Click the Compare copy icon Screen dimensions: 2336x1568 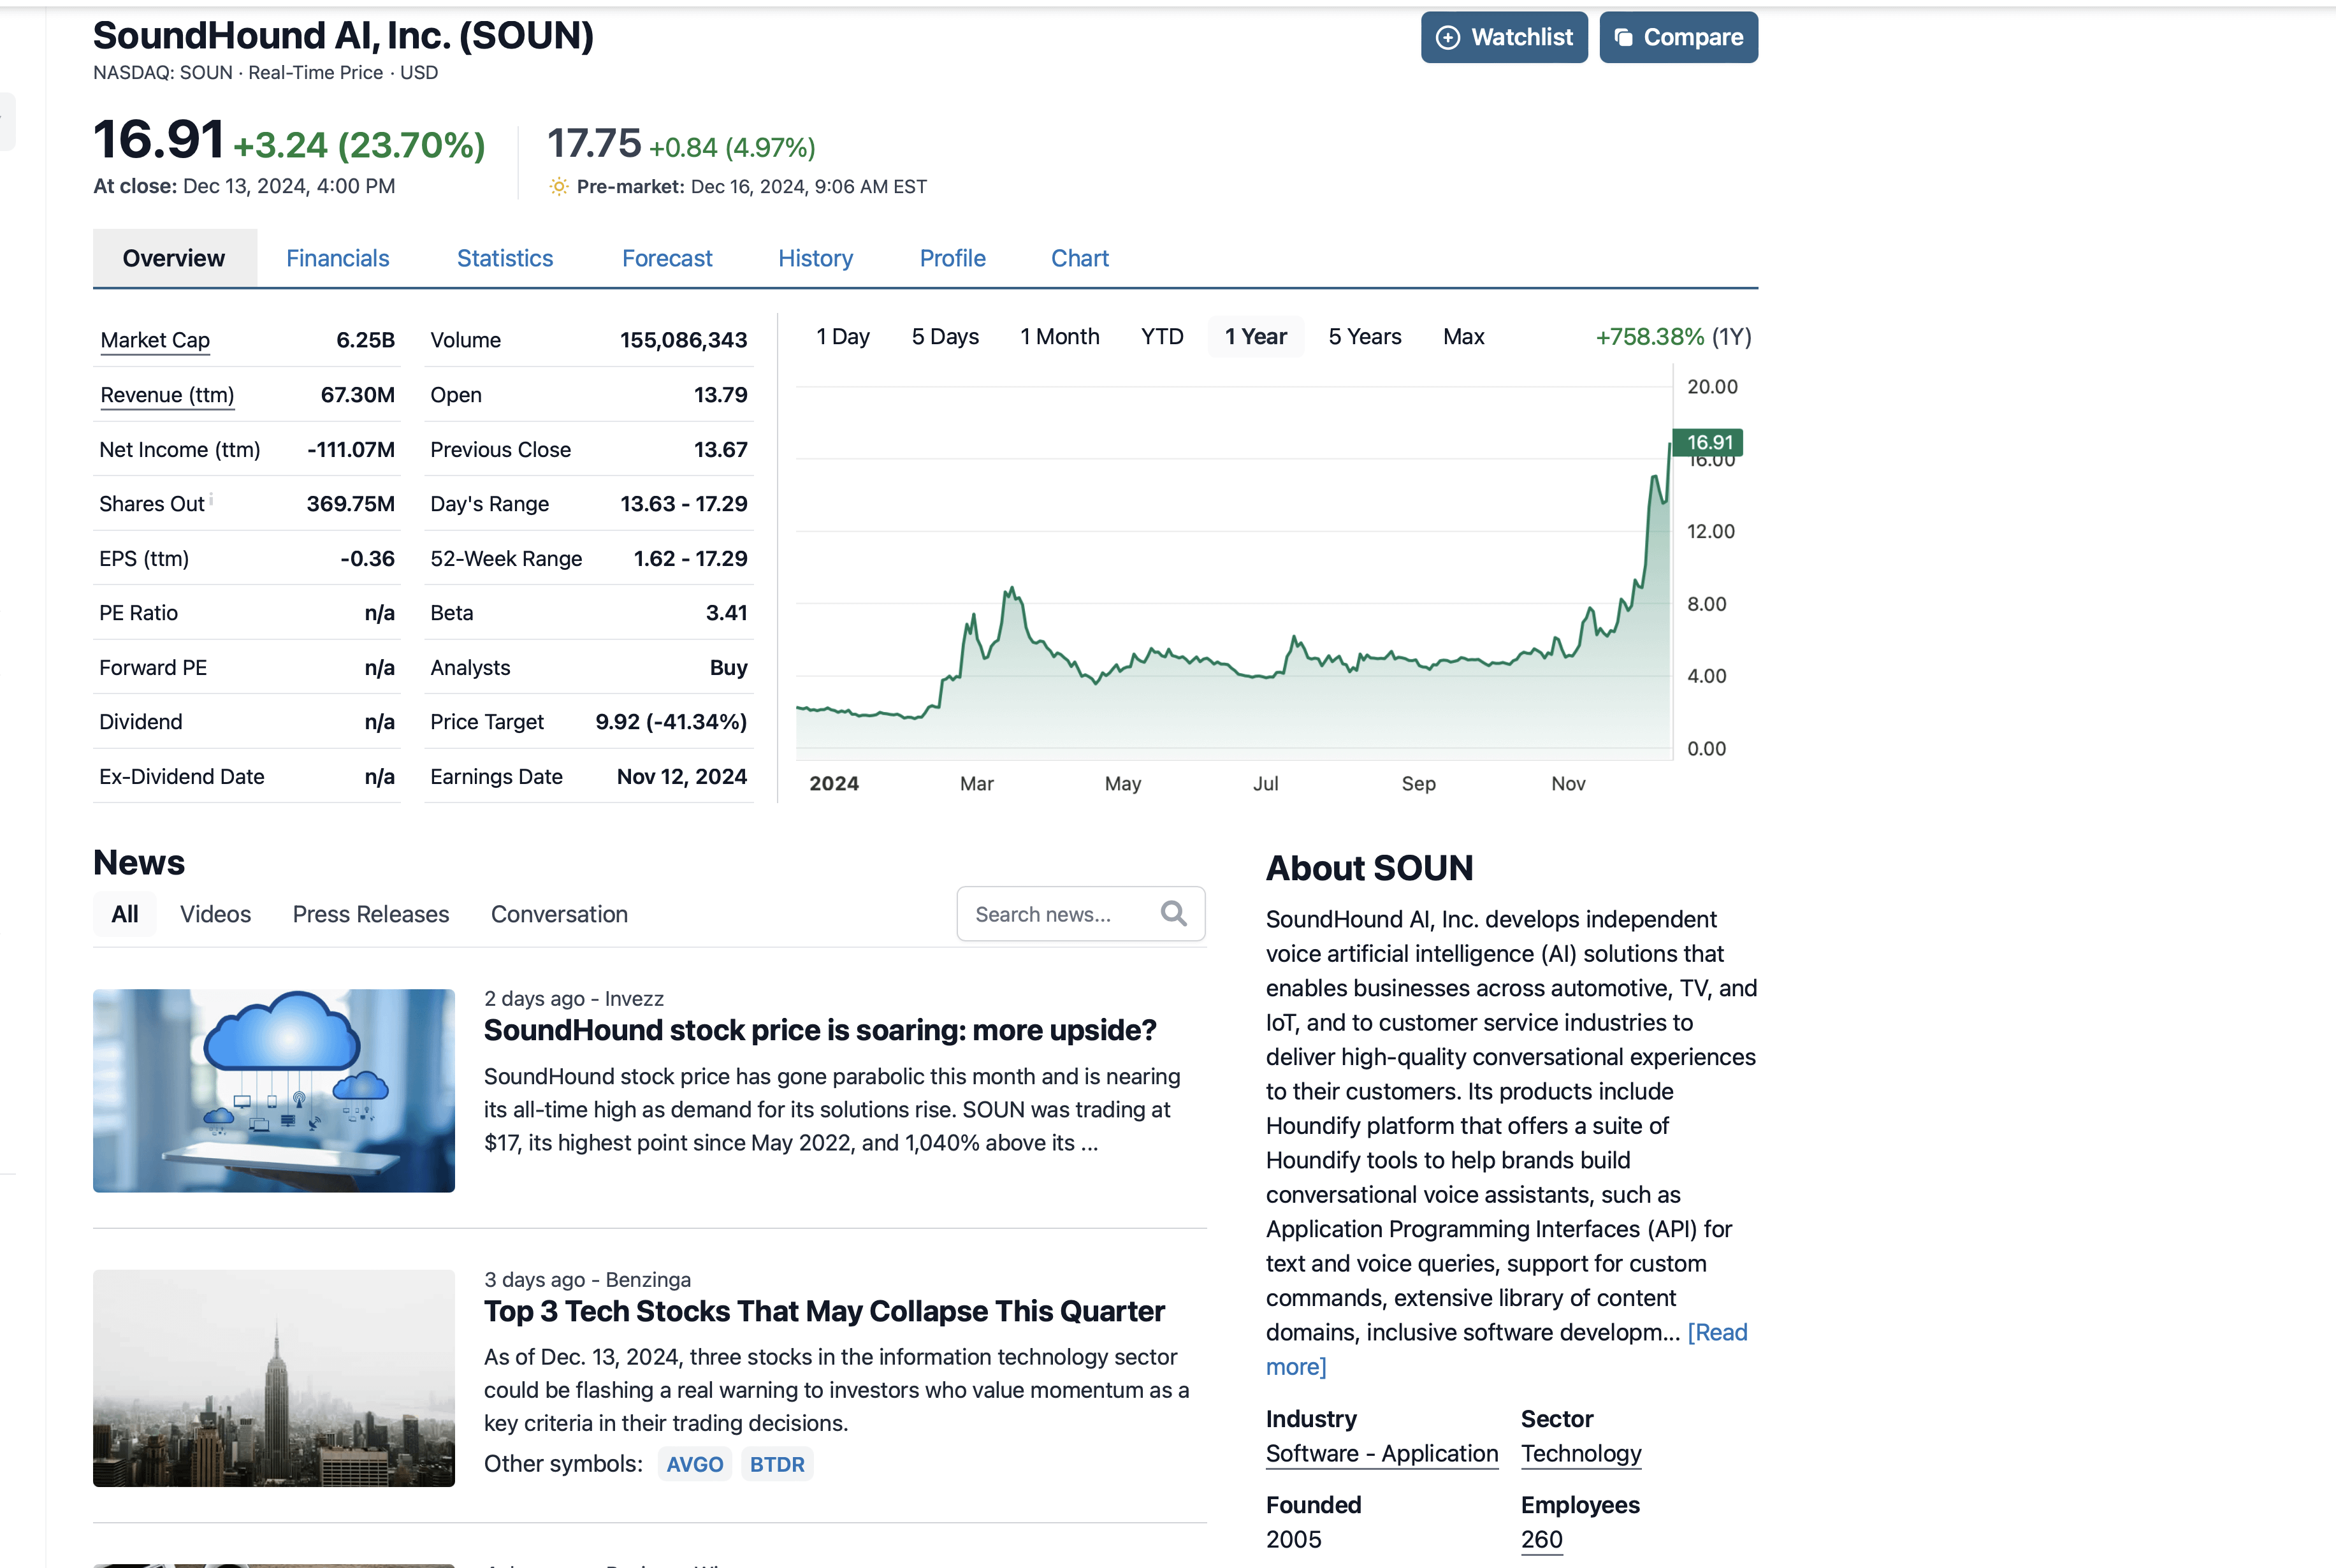(1623, 37)
